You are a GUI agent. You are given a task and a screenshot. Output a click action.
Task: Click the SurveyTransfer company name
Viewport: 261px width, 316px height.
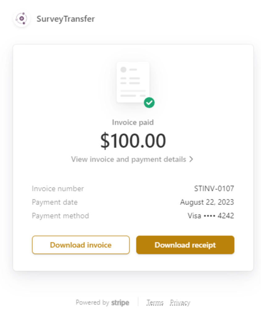[x=65, y=19]
